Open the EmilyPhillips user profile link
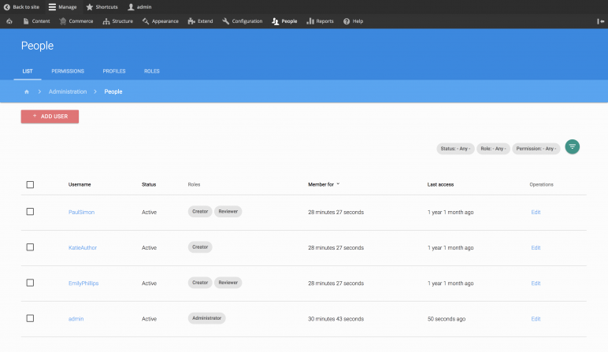This screenshot has height=352, width=608. 83,283
